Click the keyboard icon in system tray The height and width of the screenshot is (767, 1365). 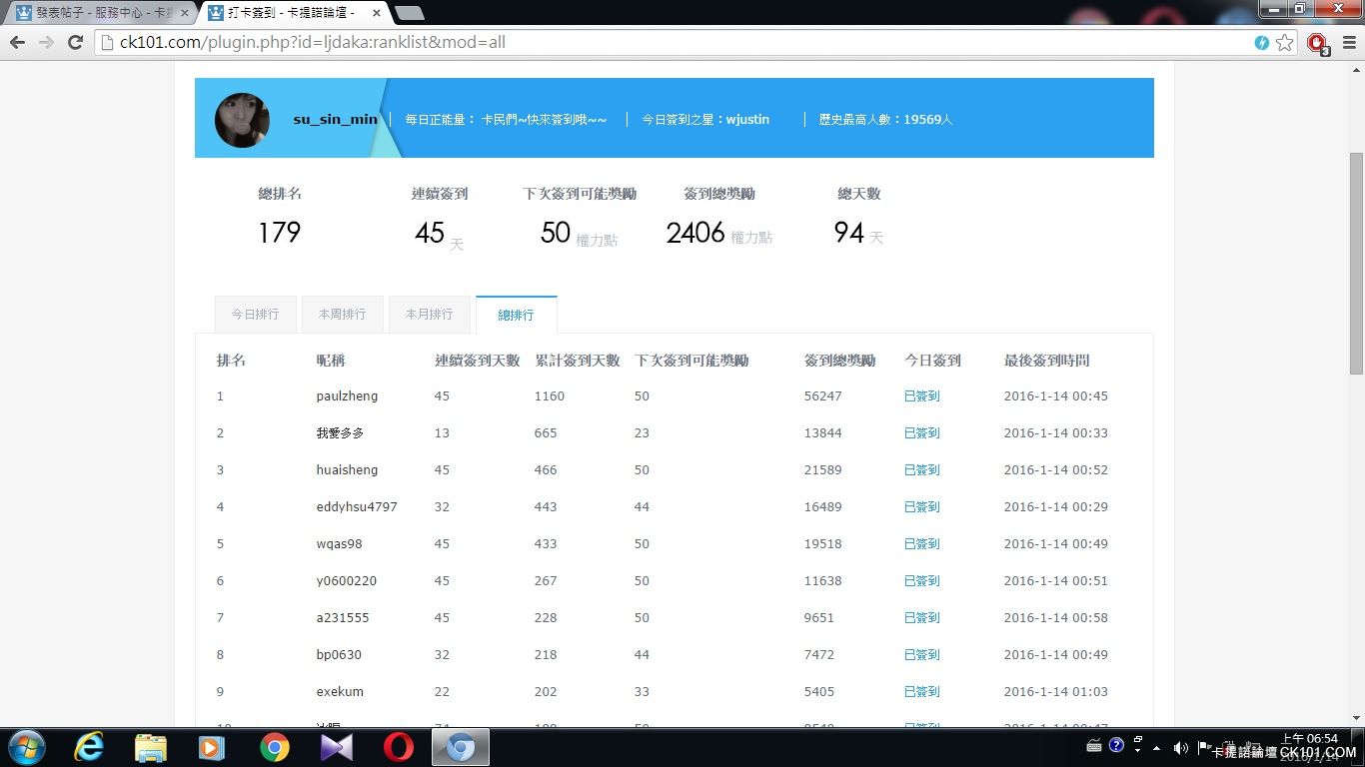tap(1095, 747)
